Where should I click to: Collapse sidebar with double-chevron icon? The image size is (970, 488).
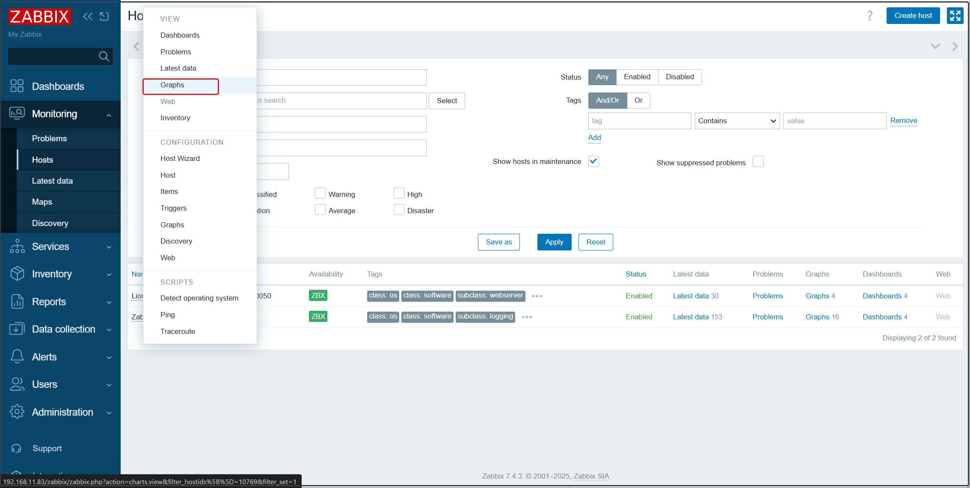[88, 16]
